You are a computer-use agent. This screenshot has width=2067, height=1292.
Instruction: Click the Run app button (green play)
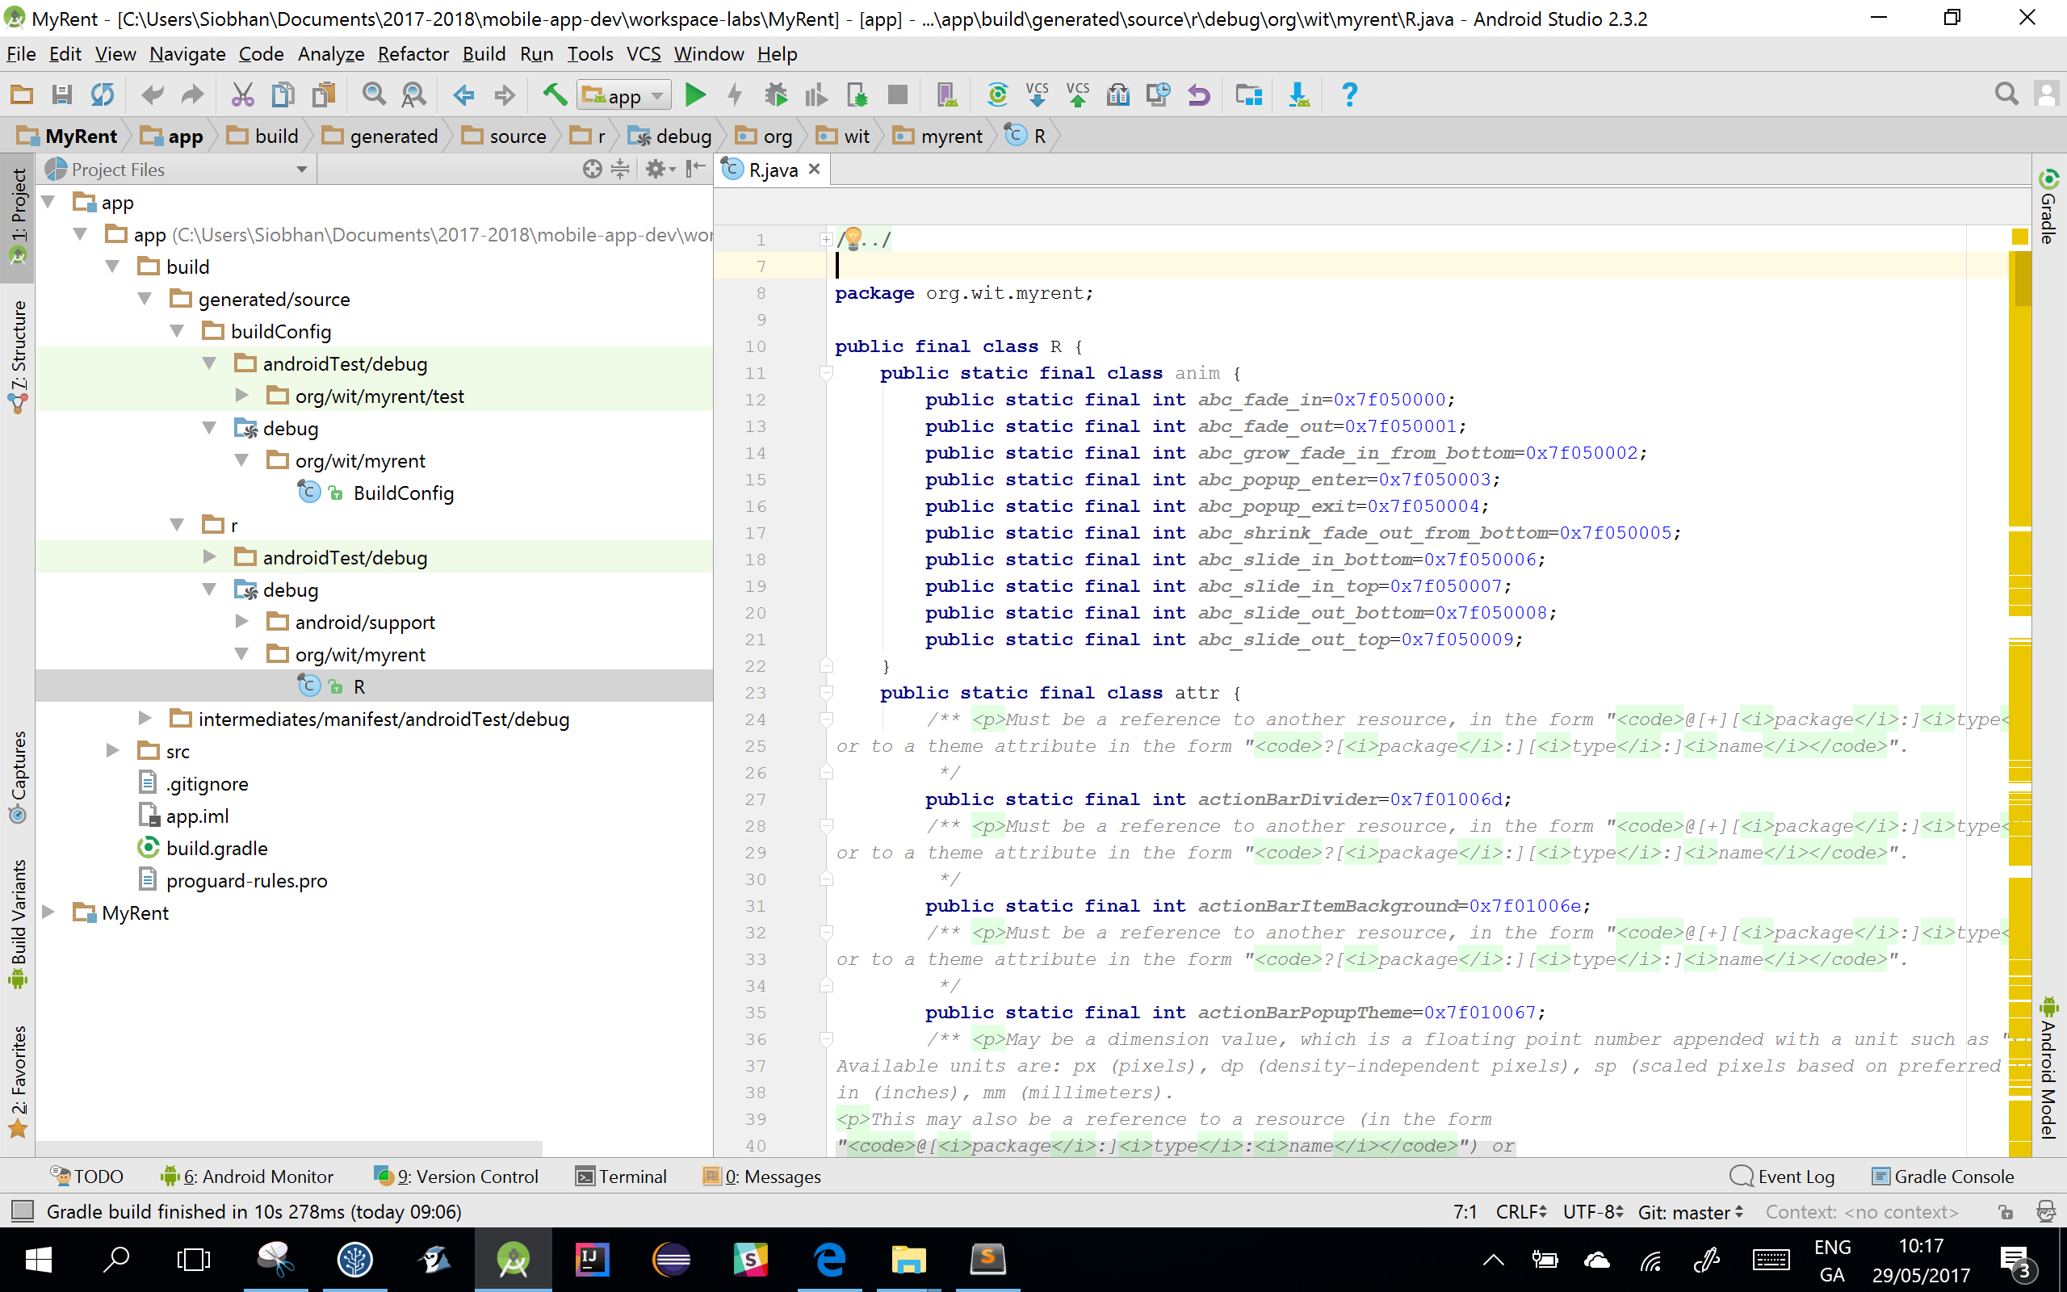(x=695, y=94)
